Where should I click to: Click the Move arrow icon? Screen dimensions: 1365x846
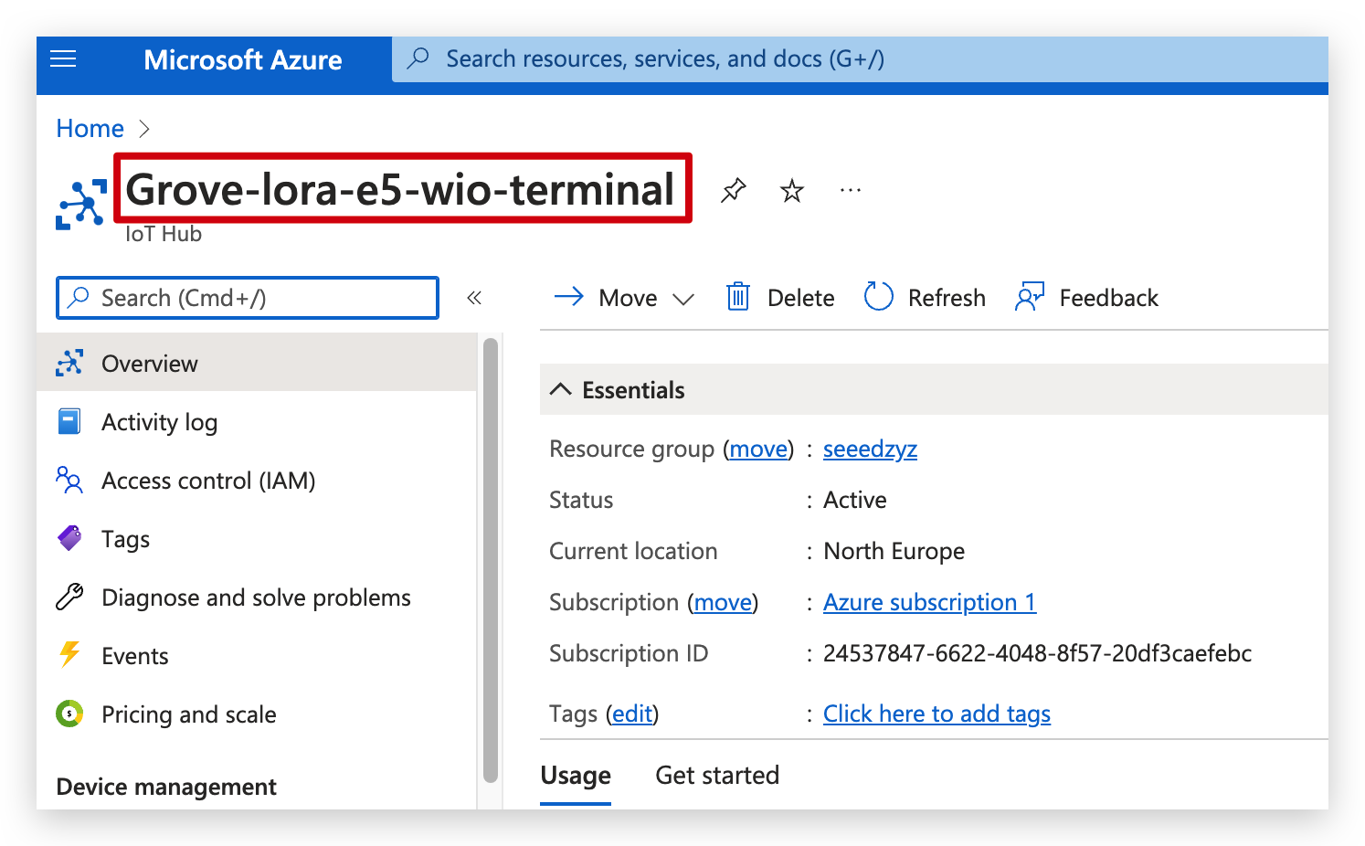tap(569, 296)
